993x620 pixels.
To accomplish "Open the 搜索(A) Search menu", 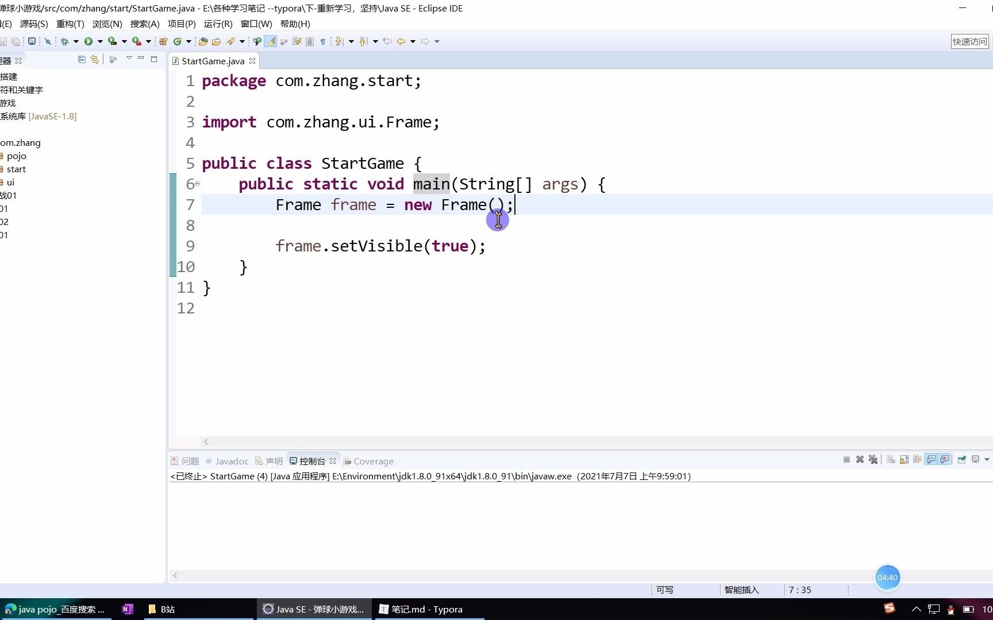I will click(145, 24).
